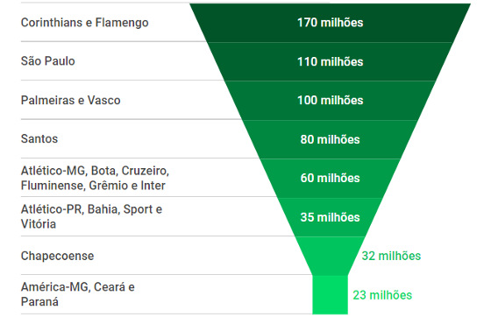This screenshot has width=491, height=317.
Task: Click the 32 milhões value label
Action: (x=391, y=256)
